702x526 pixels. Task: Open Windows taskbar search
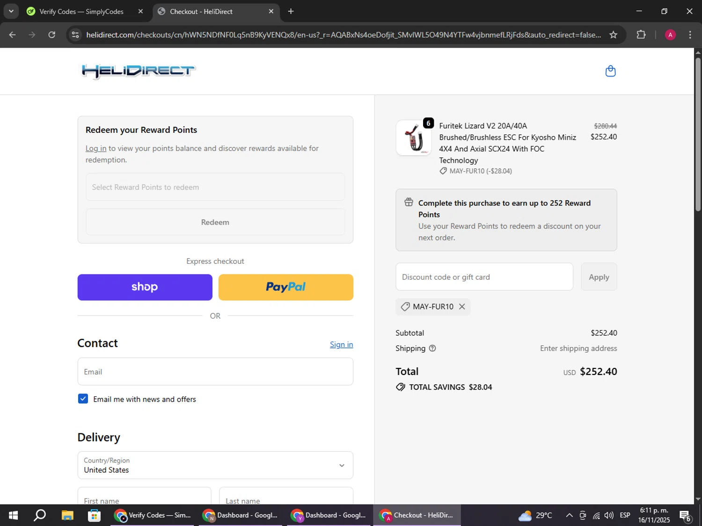pos(40,515)
